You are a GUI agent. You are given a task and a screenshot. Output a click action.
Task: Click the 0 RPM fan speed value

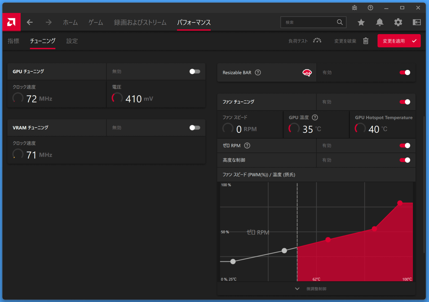pyautogui.click(x=246, y=129)
